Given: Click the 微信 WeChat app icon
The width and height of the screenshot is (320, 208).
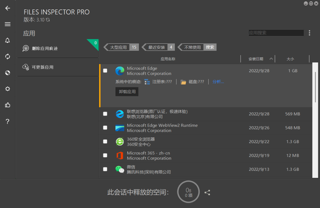Looking at the screenshot, I should (119, 169).
